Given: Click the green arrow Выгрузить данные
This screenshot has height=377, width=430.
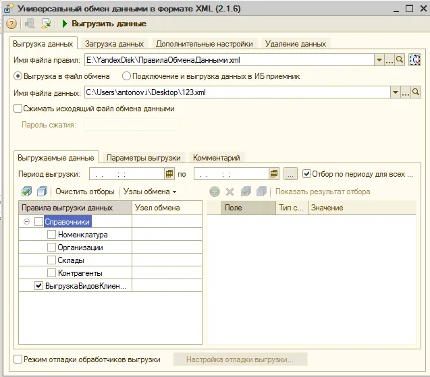Looking at the screenshot, I should pos(105,24).
